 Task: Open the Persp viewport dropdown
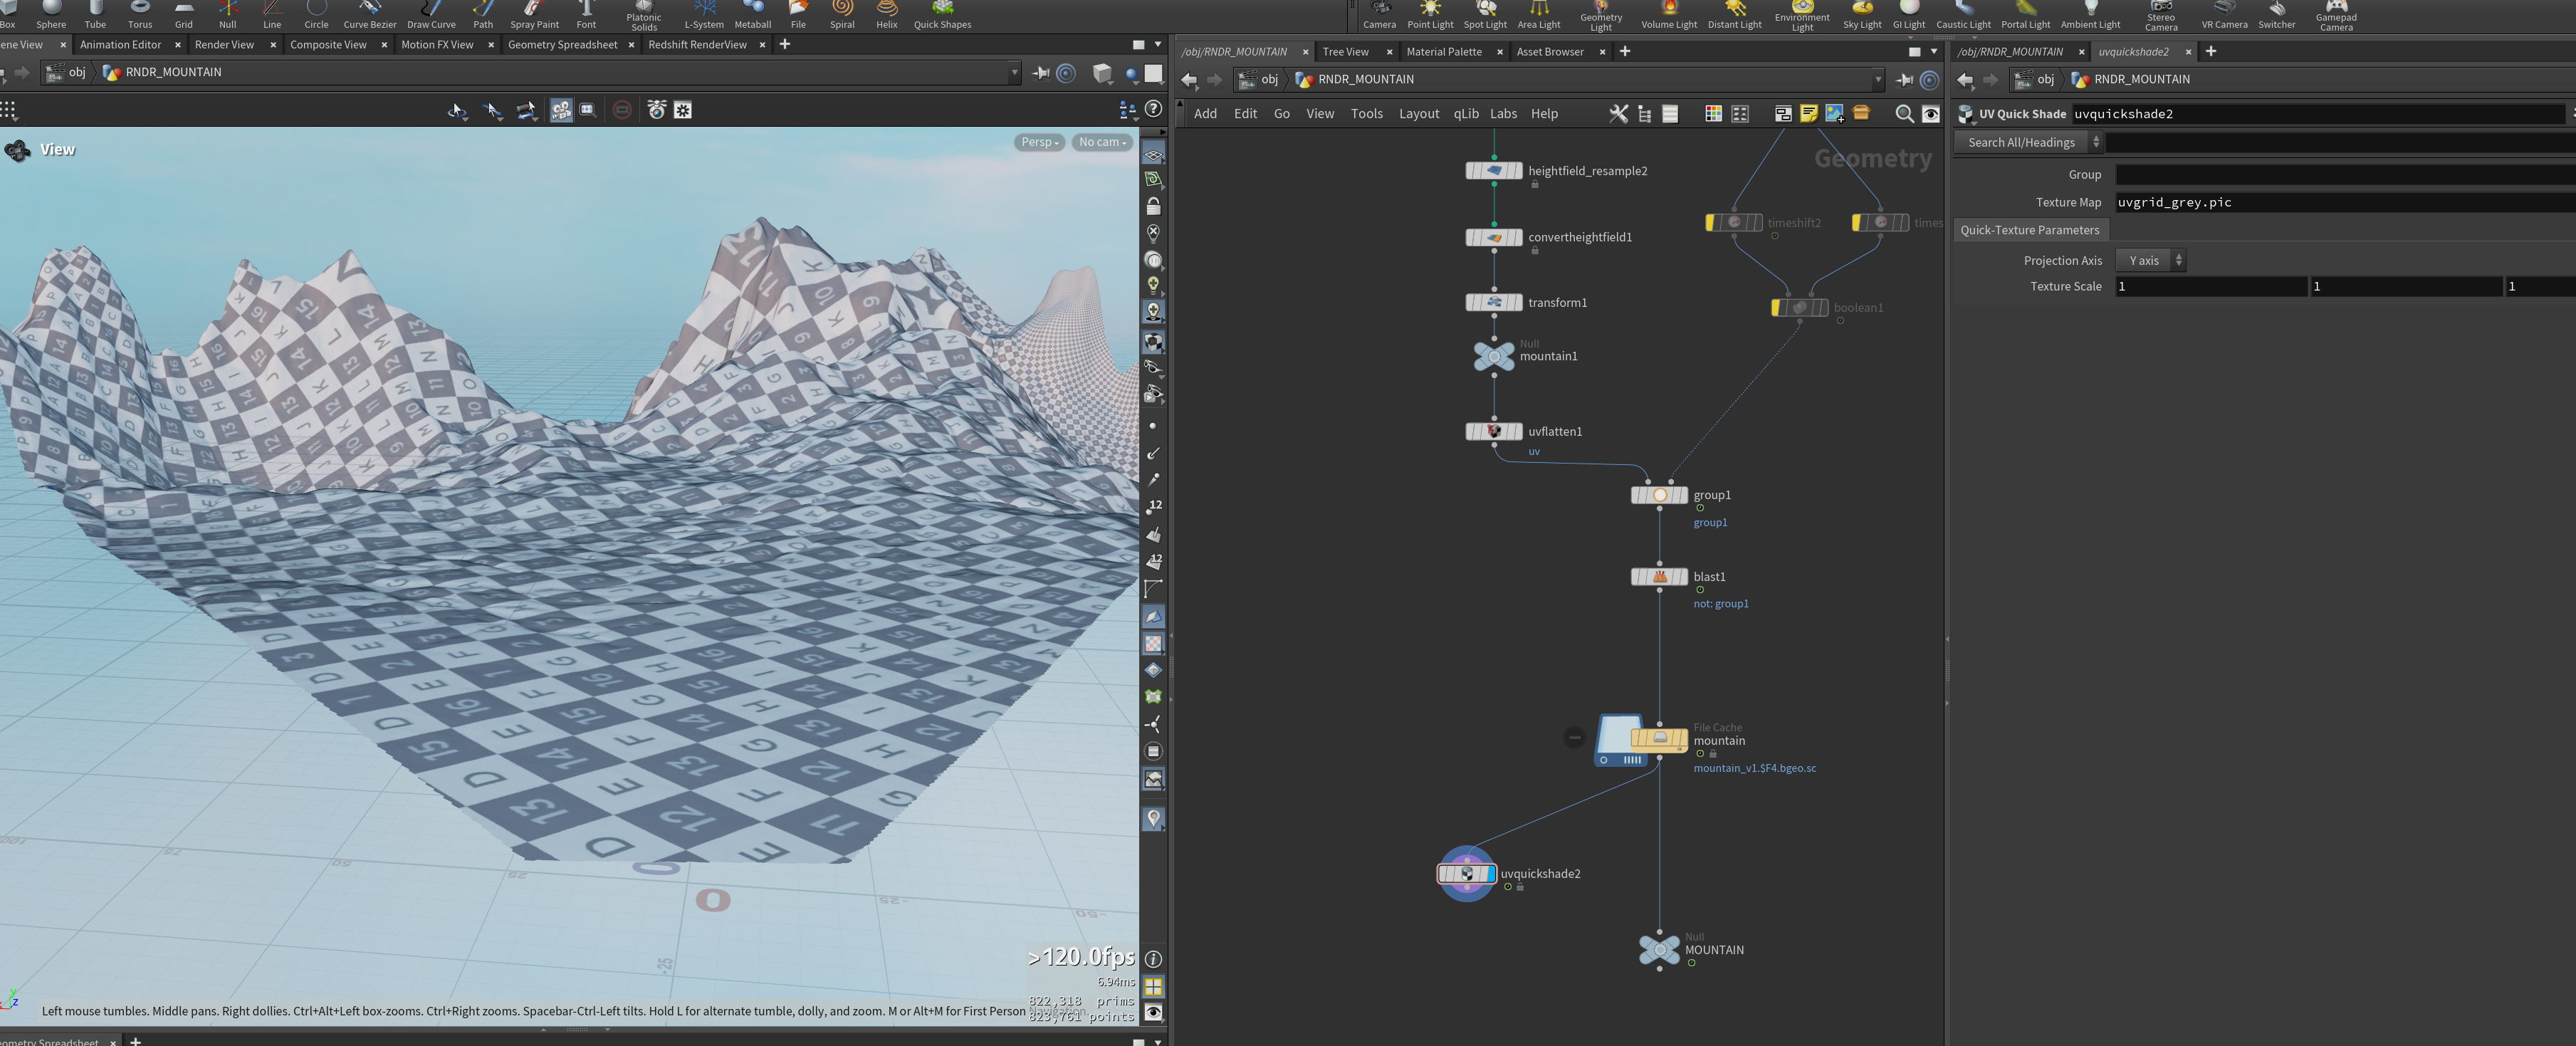(x=1039, y=142)
